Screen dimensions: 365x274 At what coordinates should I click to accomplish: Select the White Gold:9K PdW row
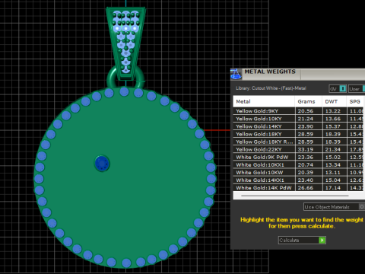click(x=298, y=157)
